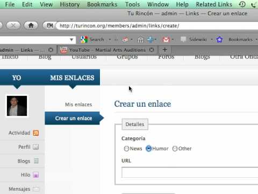Viewport: 258px width, 194px height.
Task: Expand the dropdown beside the blue plus icon
Action: coord(155,39)
